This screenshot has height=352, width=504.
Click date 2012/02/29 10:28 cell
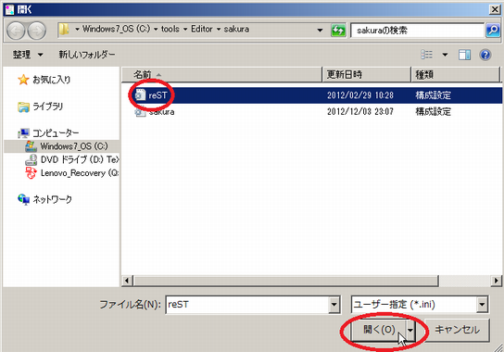point(360,95)
